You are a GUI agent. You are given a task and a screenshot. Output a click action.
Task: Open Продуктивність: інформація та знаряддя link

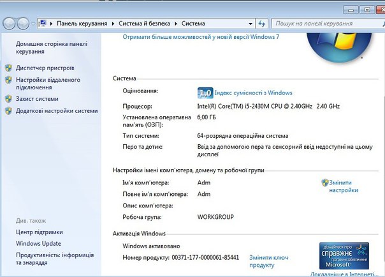[55, 258]
